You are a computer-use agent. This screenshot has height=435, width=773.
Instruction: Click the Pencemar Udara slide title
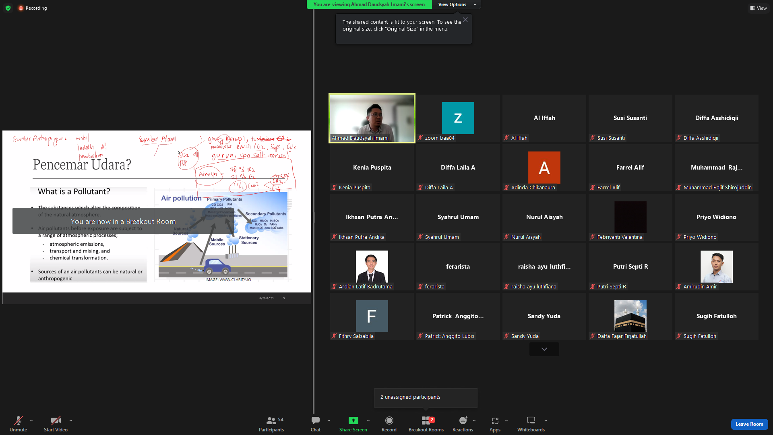82,164
